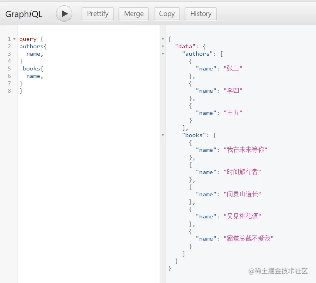Click the book value "我在未来等你"

click(246, 150)
